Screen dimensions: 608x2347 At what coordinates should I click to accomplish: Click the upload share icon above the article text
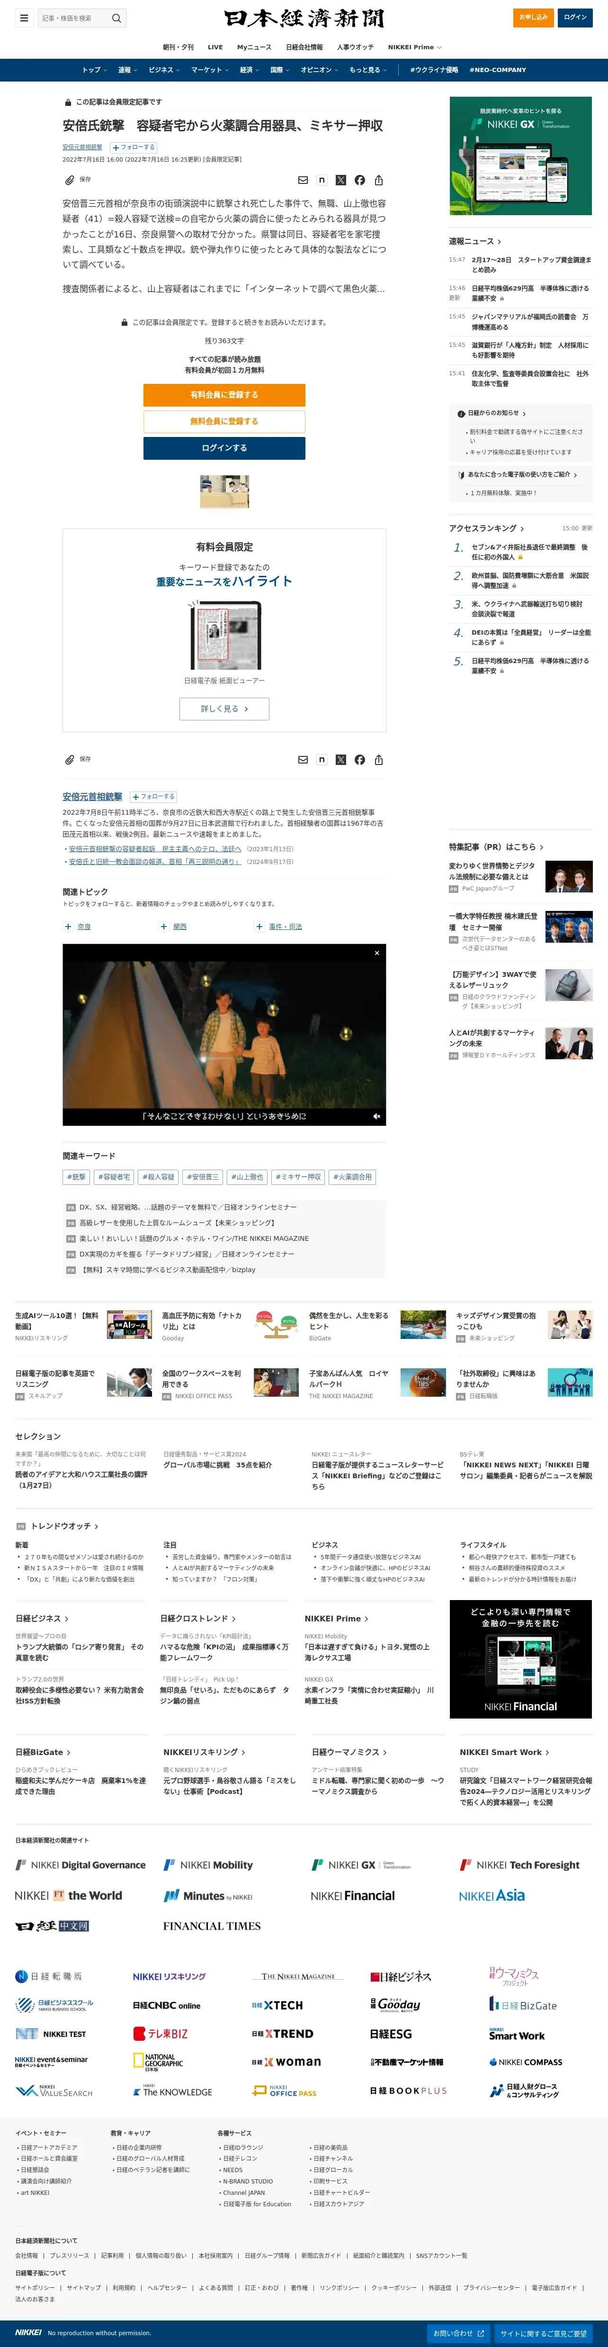[379, 181]
